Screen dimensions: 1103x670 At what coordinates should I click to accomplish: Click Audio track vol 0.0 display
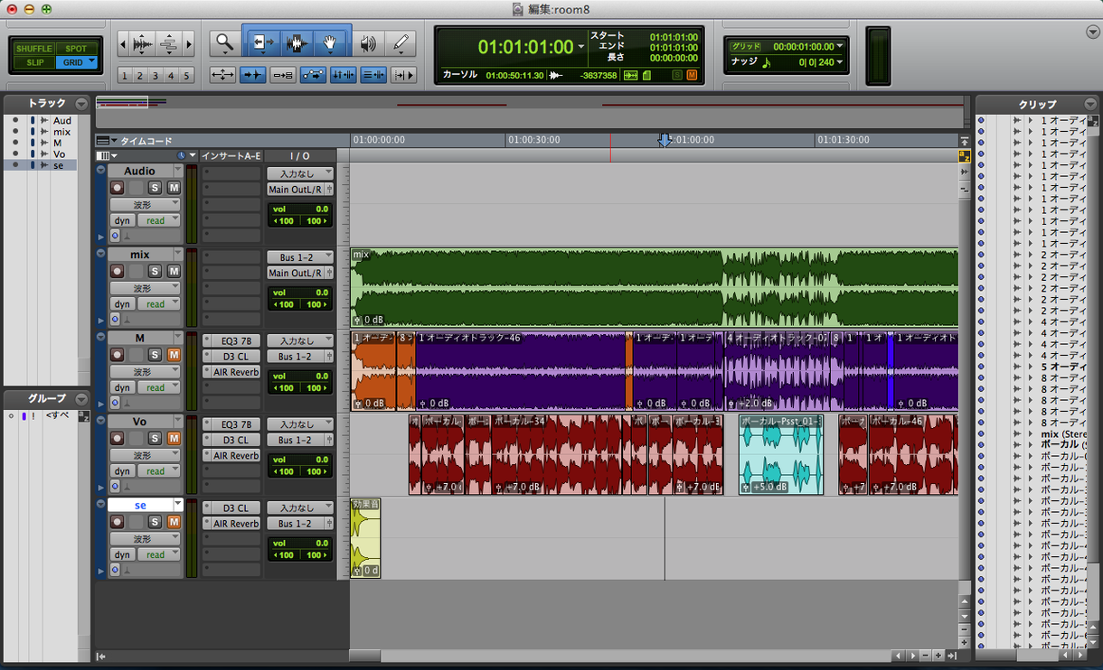tap(300, 209)
